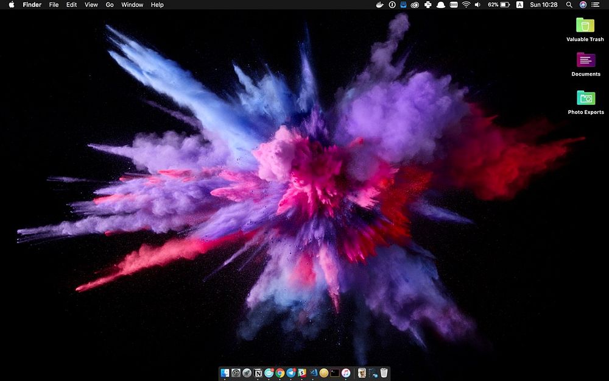Image resolution: width=609 pixels, height=381 pixels.
Task: Open the File menu
Action: [54, 5]
